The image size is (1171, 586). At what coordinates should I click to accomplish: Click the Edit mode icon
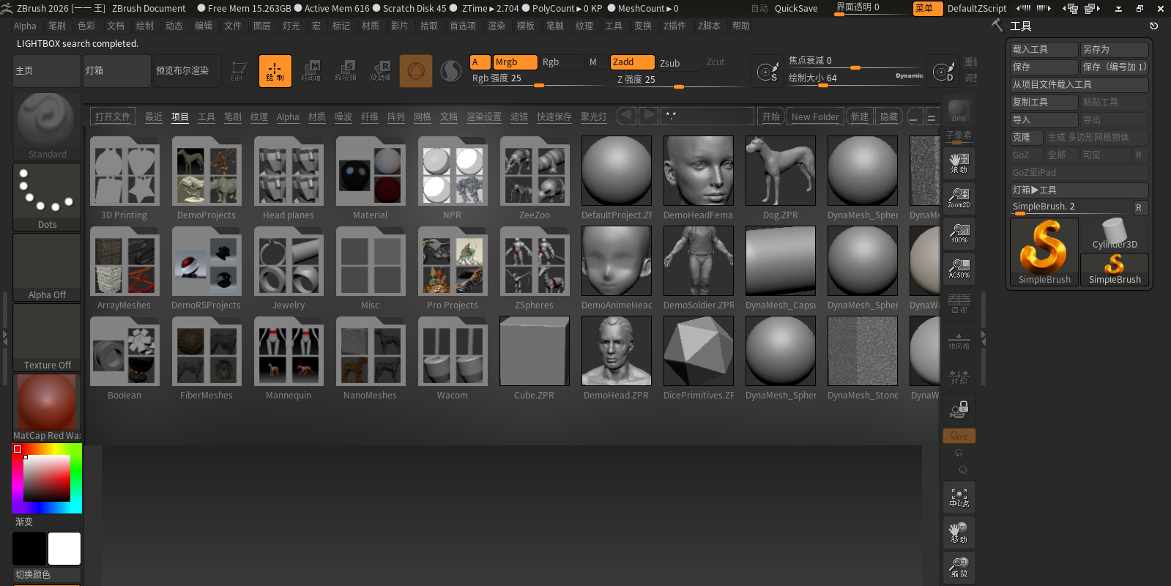tap(238, 71)
